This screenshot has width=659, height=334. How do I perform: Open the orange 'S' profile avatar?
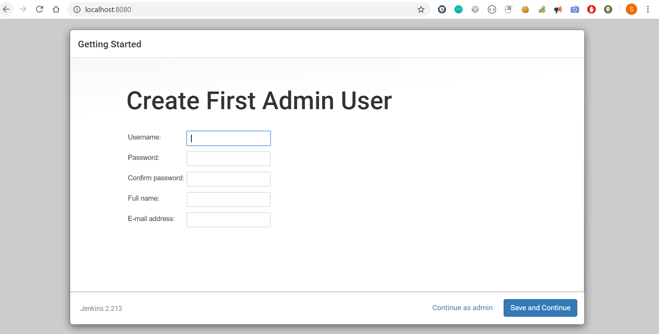pos(631,9)
